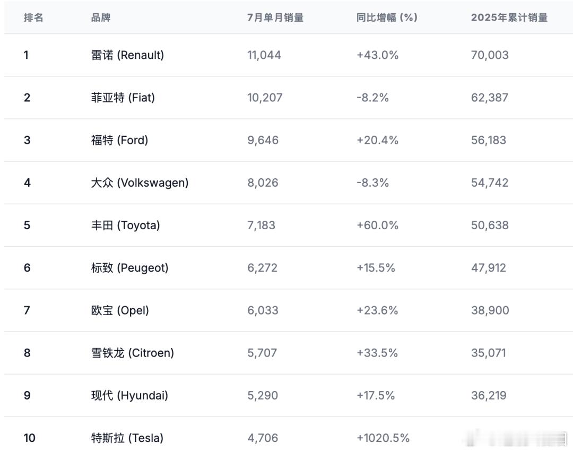The height and width of the screenshot is (452, 573).
Task: Click the 7月单月销量 column header
Action: coord(275,18)
